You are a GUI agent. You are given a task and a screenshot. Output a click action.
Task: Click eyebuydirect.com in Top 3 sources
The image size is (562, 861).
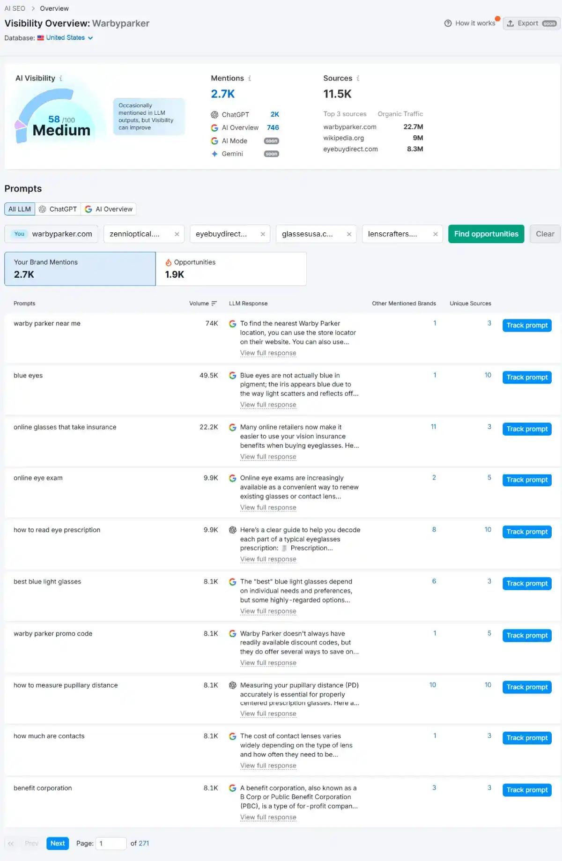click(351, 149)
